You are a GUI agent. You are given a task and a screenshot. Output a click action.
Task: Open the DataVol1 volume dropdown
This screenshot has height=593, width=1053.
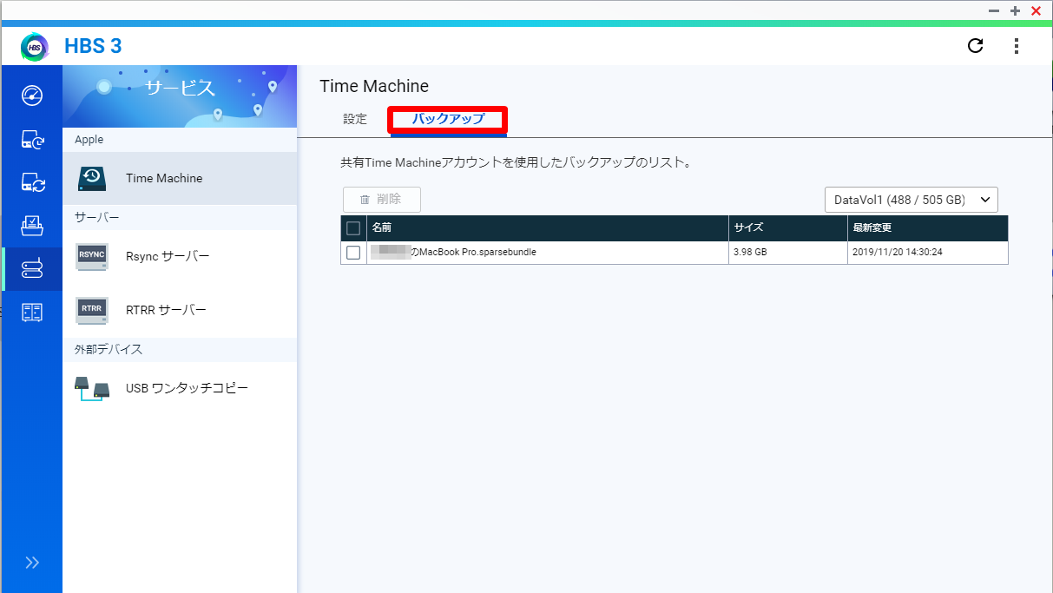(x=912, y=200)
